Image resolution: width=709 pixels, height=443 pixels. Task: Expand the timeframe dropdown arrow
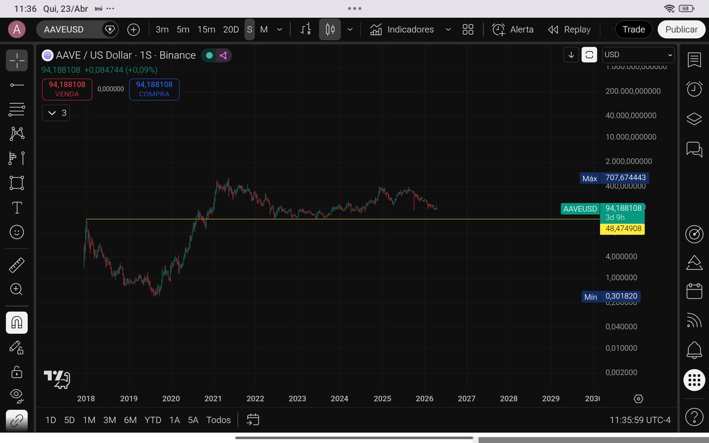coord(279,29)
